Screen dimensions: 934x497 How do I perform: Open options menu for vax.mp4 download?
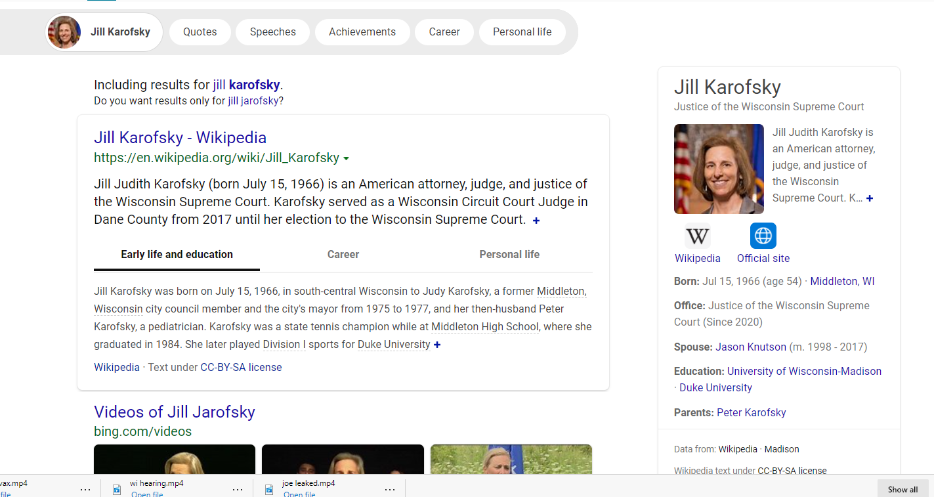[x=85, y=490]
